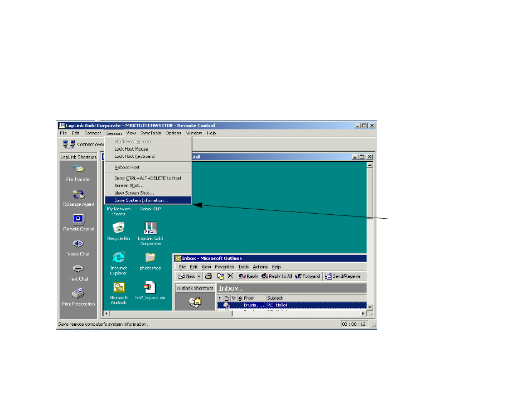Click the remote window scroll down arrow
The height and width of the screenshot is (414, 532).
coord(370,307)
